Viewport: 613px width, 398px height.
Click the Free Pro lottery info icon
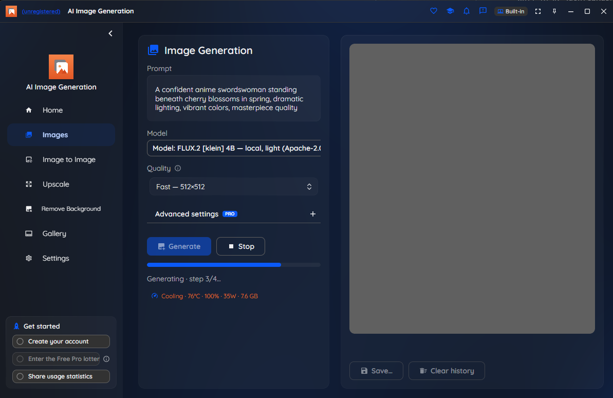tap(106, 359)
